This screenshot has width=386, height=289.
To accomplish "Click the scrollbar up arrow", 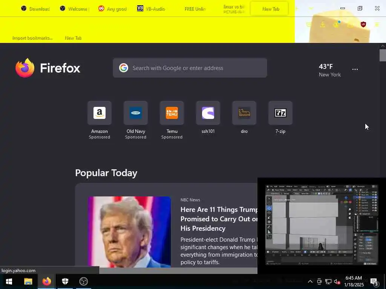I will click(x=383, y=46).
